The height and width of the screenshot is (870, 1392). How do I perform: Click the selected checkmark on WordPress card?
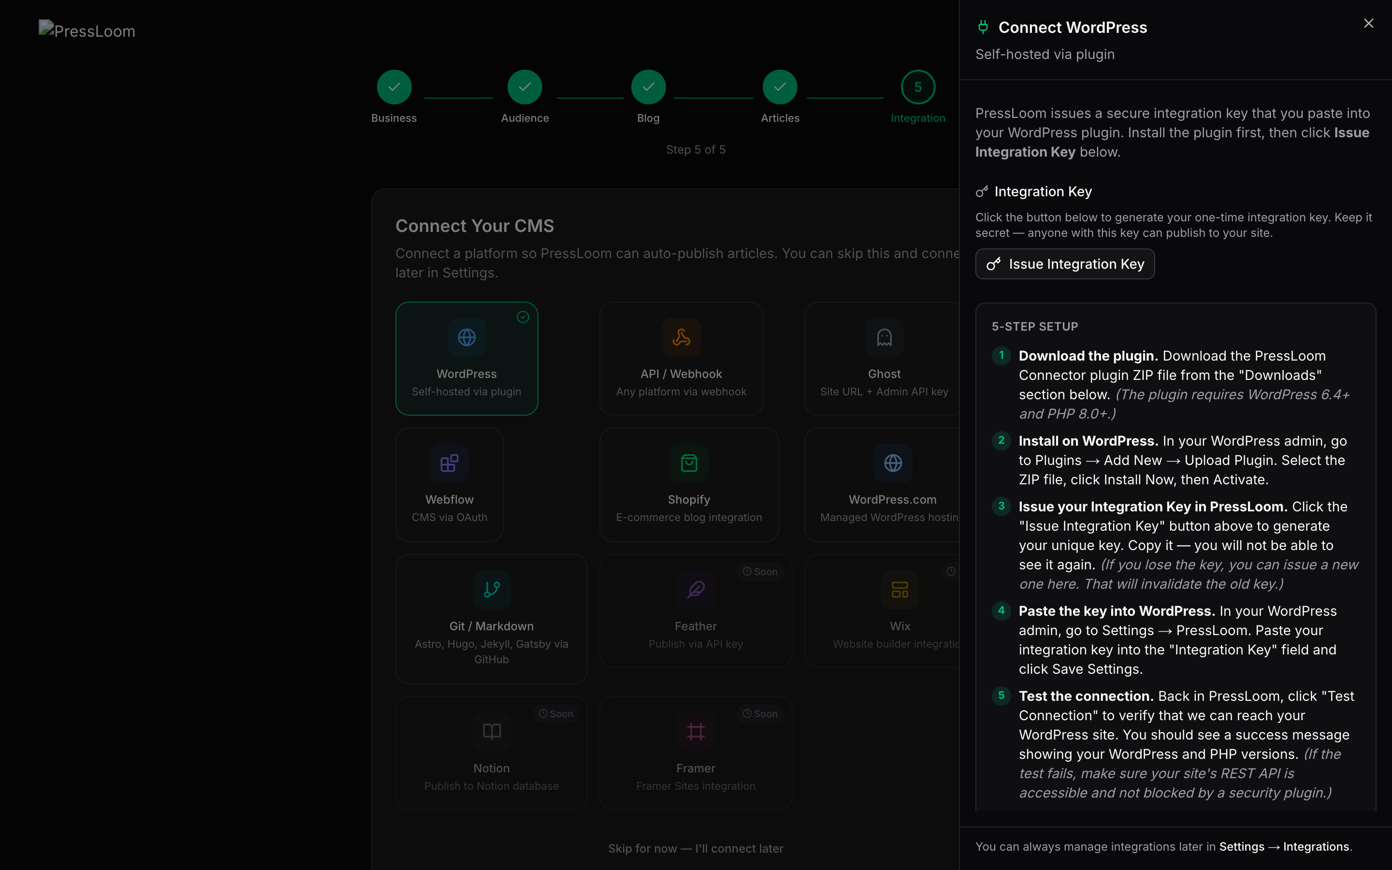click(x=523, y=317)
